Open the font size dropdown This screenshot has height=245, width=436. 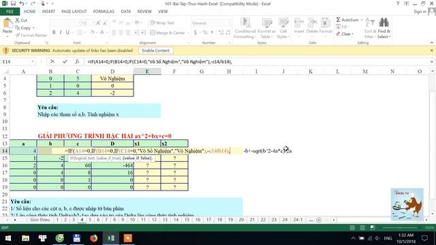pos(93,23)
